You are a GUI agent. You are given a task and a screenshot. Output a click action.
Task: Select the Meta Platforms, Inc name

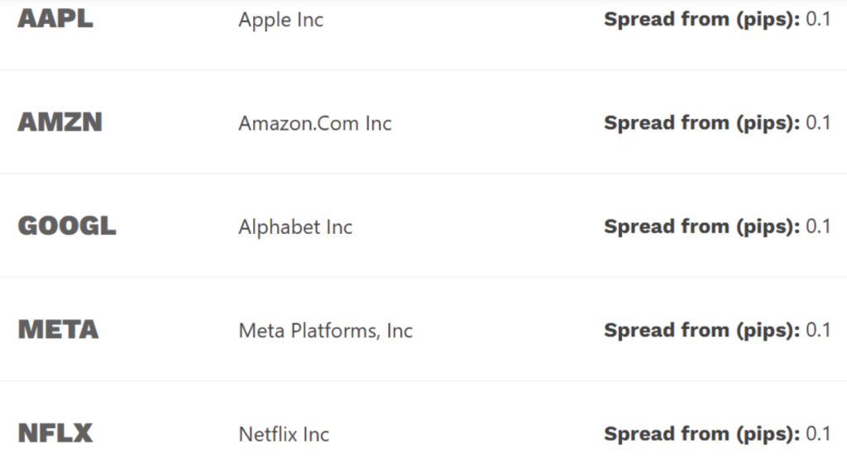pos(325,331)
